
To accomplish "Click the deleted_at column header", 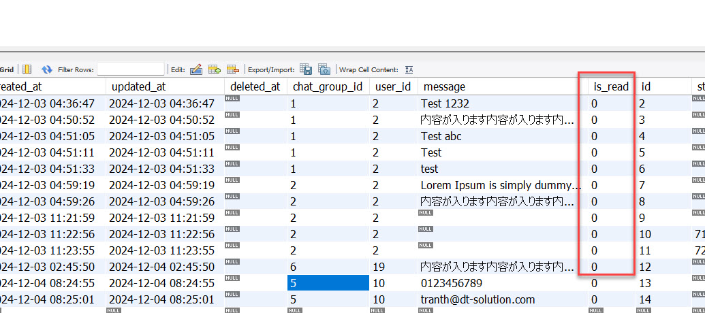I will 255,86.
